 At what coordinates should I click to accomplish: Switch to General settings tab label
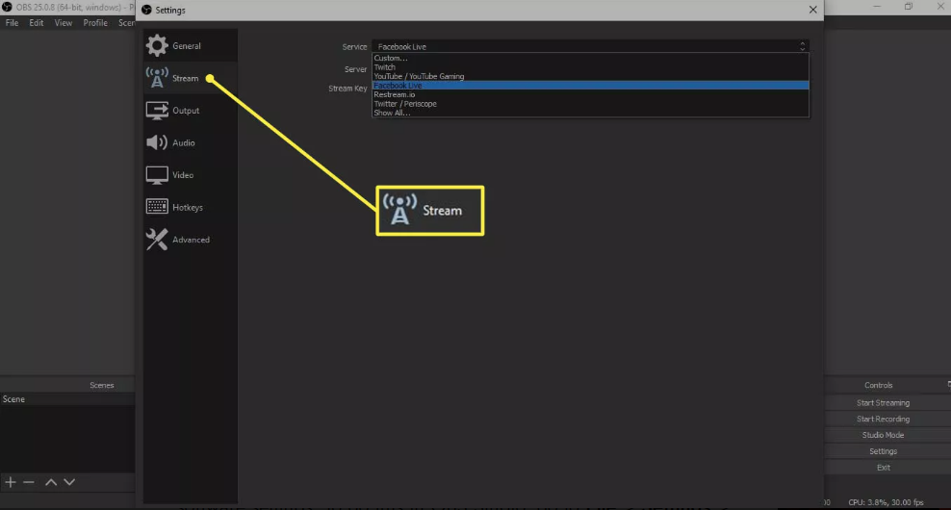click(186, 46)
